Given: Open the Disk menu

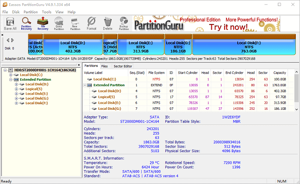Looking at the screenshot, I should (x=16, y=12).
